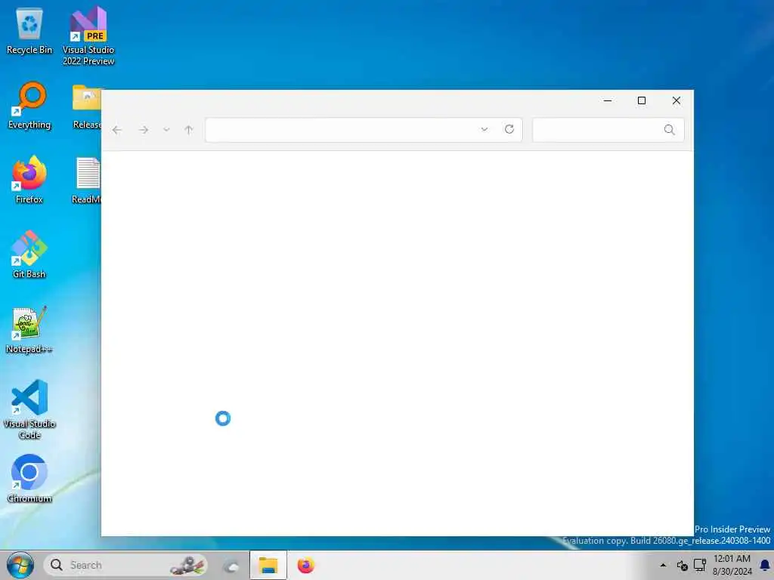Select the Chromium desktop shortcut
This screenshot has width=774, height=580.
(x=29, y=478)
